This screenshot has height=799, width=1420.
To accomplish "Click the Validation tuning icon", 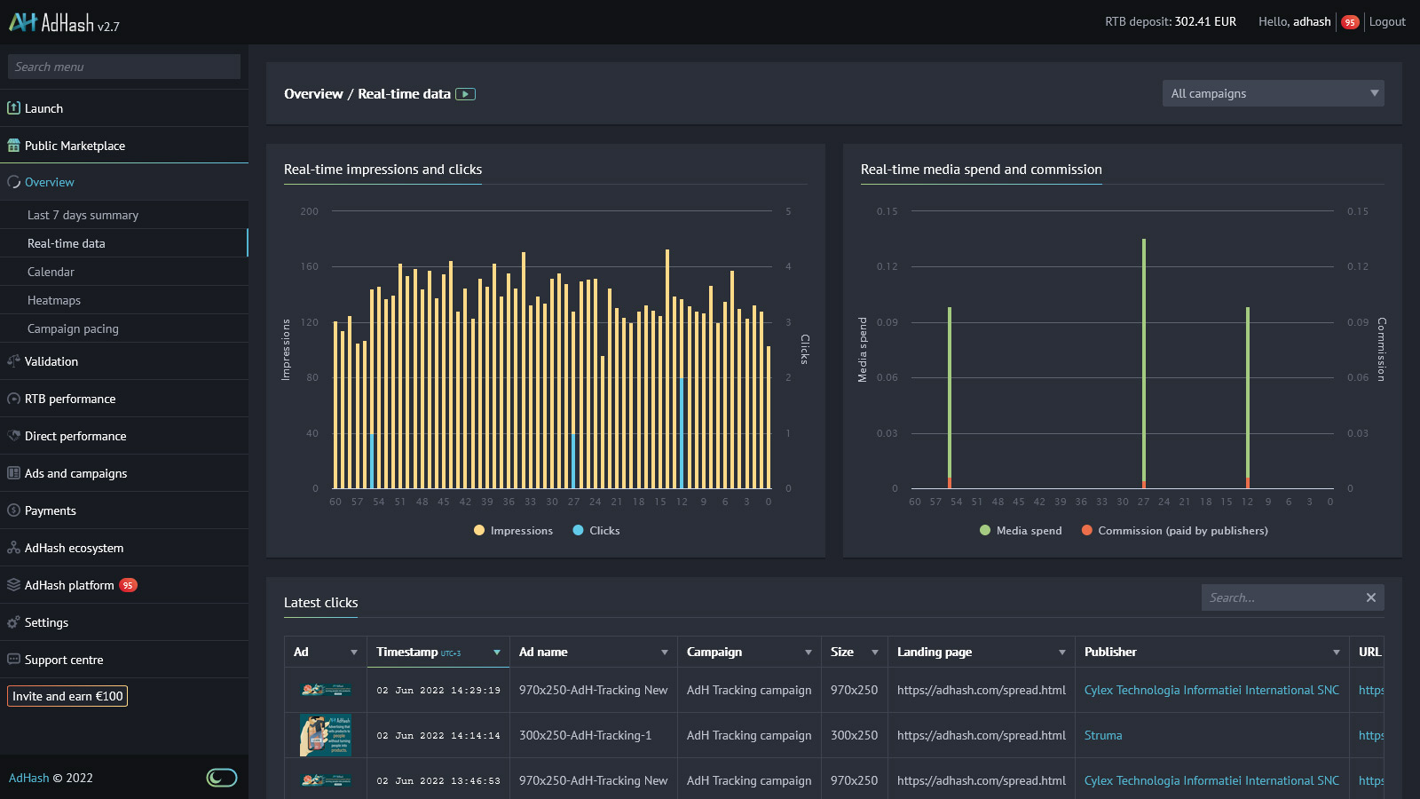I will click(13, 361).
